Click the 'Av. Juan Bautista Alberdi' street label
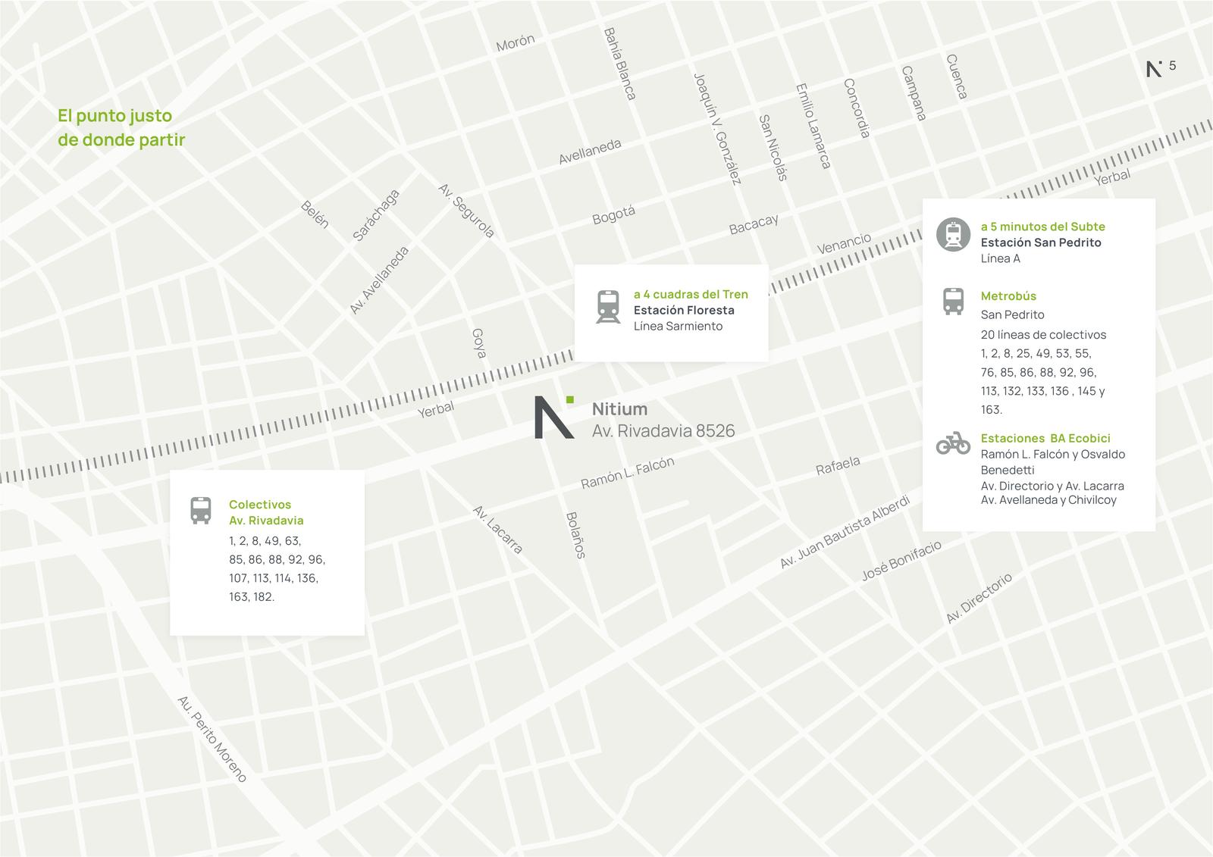Image resolution: width=1213 pixels, height=857 pixels. tap(845, 533)
